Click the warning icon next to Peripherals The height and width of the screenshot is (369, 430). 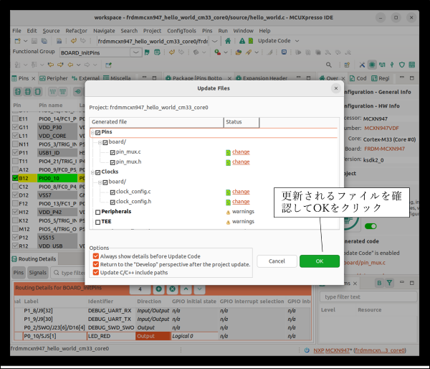click(228, 212)
